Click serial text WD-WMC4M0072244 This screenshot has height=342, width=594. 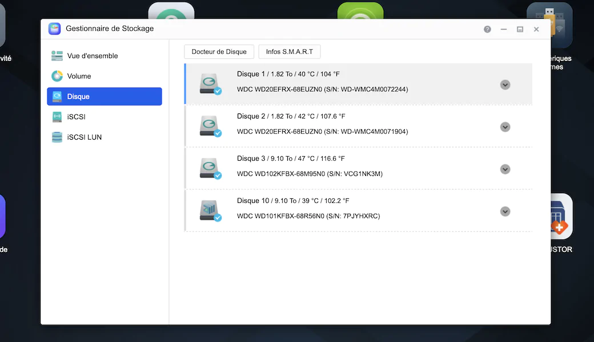click(x=373, y=89)
